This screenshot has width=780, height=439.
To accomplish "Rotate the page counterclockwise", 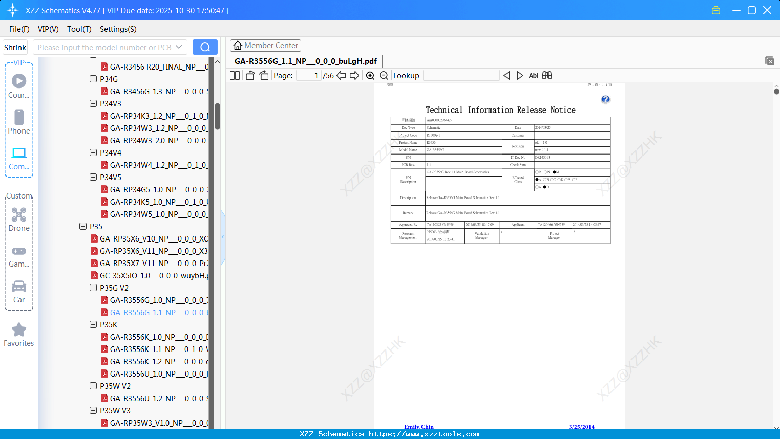I will [250, 76].
